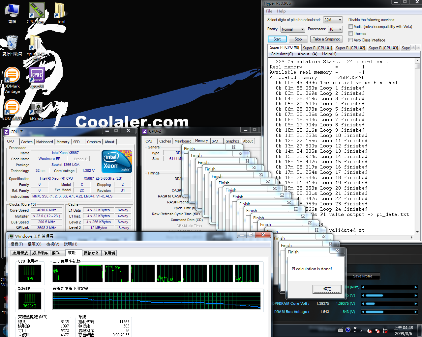Open the cpuz64 desktop shortcut
The width and height of the screenshot is (422, 337).
pyautogui.click(x=37, y=76)
